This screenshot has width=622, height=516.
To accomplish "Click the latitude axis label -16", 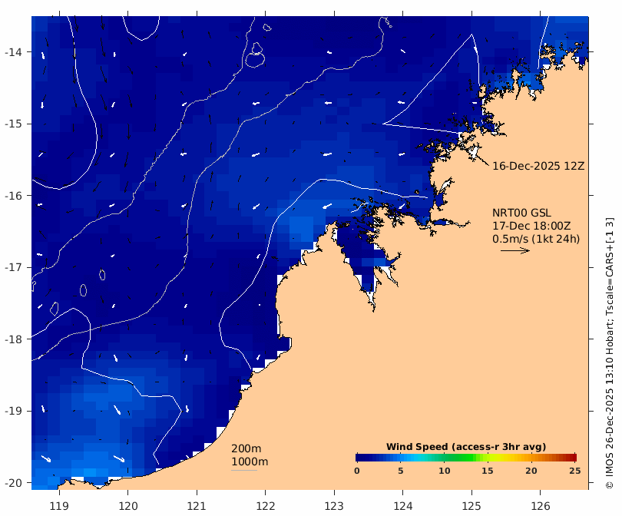I will (x=13, y=196).
